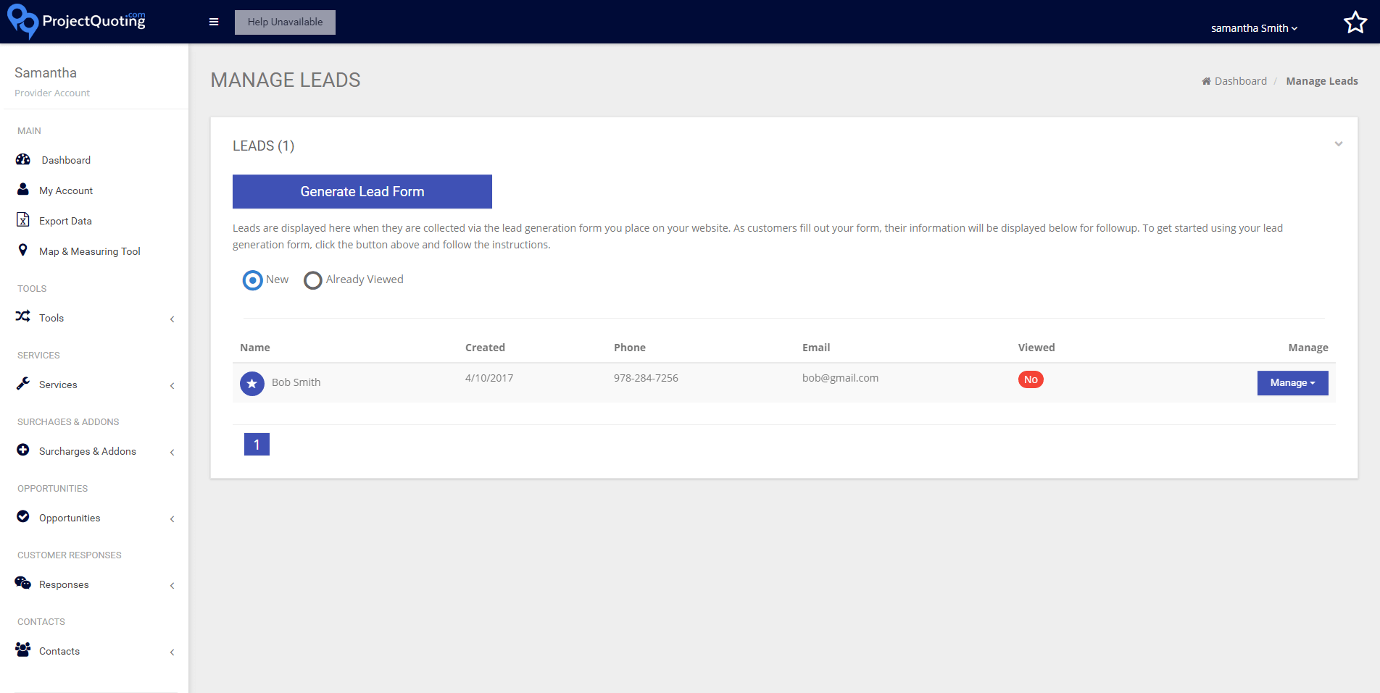The image size is (1380, 693).
Task: Click the star badge beside Bob Smith
Action: (252, 383)
